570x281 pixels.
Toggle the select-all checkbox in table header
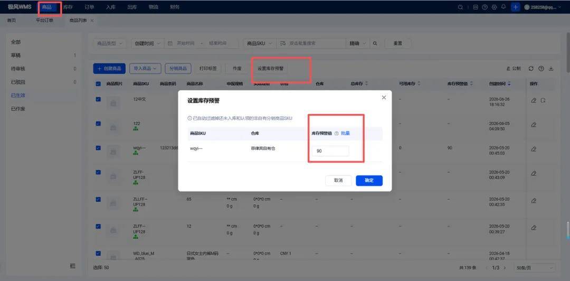tap(98, 83)
